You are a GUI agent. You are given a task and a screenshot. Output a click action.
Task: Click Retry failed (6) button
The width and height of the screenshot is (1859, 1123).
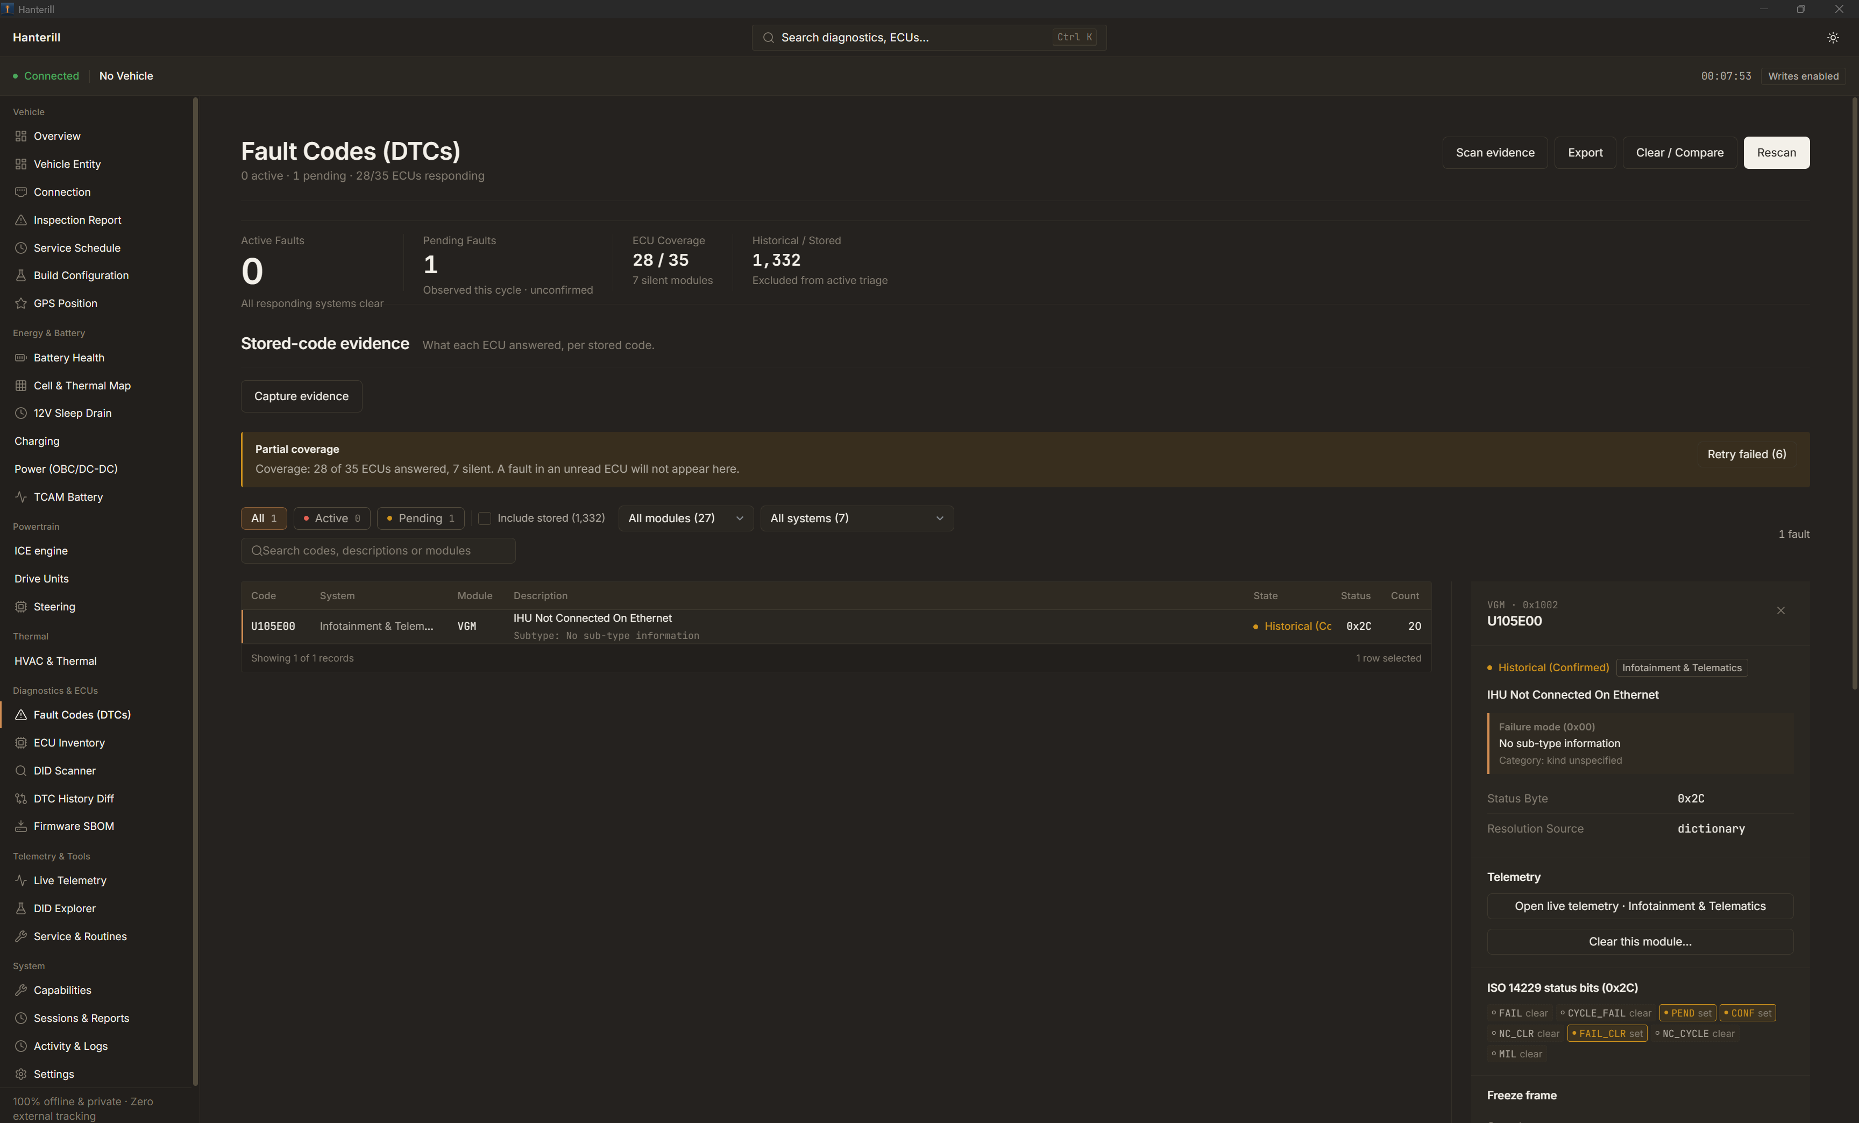coord(1747,454)
